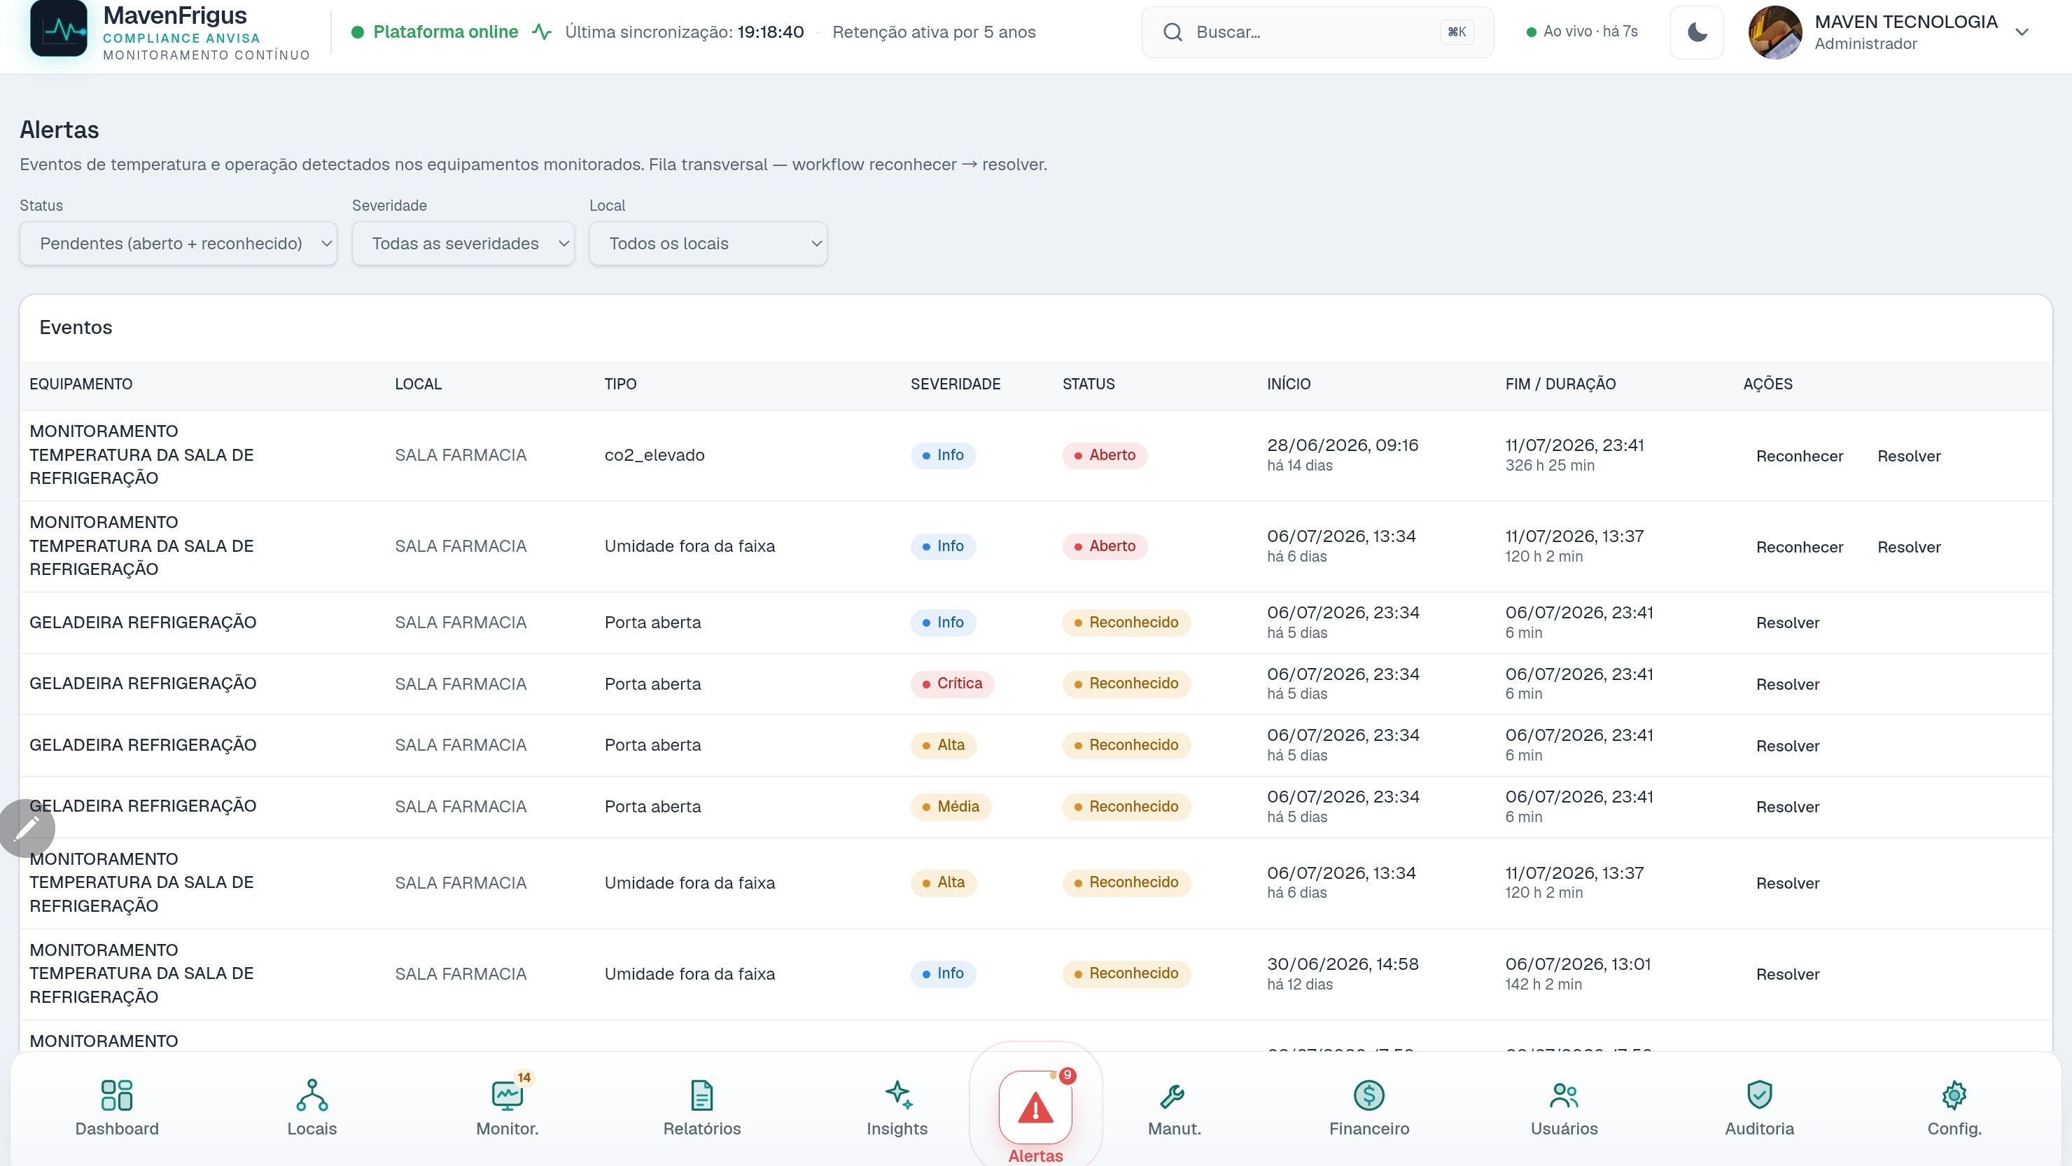The width and height of the screenshot is (2072, 1166).
Task: Open the Severidade filter dropdown
Action: (463, 243)
